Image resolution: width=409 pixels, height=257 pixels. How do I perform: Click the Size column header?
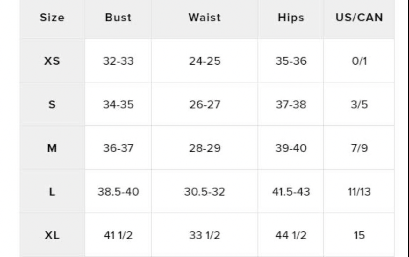pos(52,18)
